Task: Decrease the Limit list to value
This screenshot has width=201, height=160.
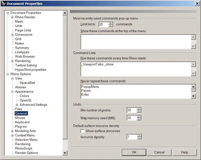Action: click(x=111, y=26)
